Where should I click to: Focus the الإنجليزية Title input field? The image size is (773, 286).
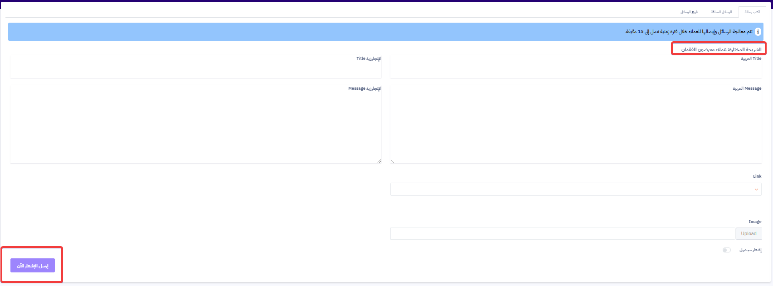(x=196, y=67)
